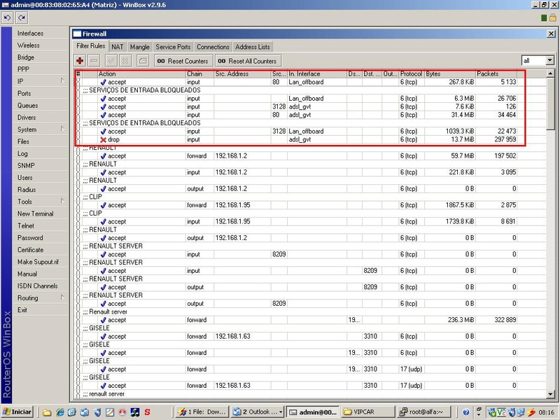Click the Iniciar start button
This screenshot has width=560, height=420.
point(17,412)
